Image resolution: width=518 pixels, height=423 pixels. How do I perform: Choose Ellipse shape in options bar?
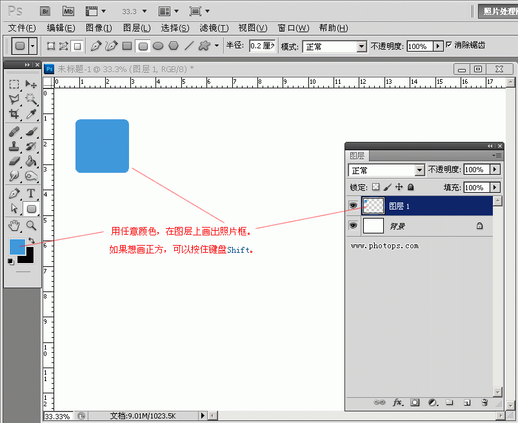[158, 46]
